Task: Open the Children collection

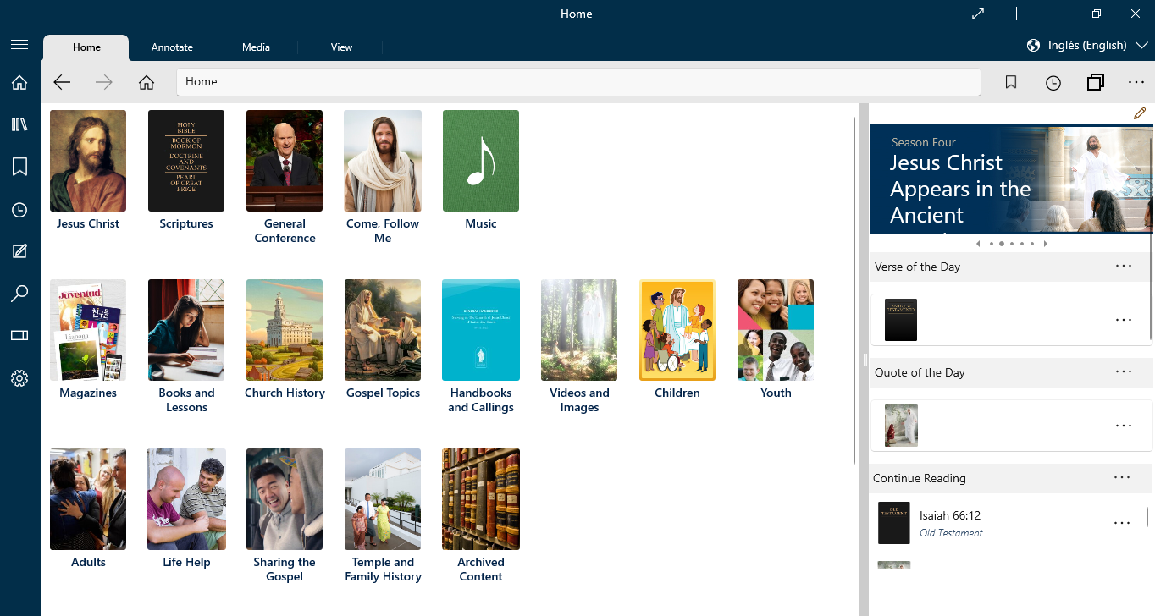Action: (x=677, y=340)
